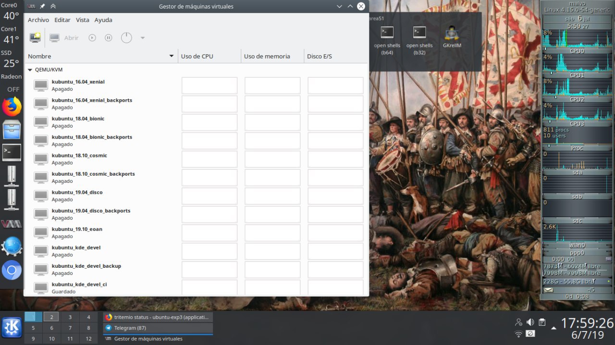Open the Archivo menu

pyautogui.click(x=38, y=20)
